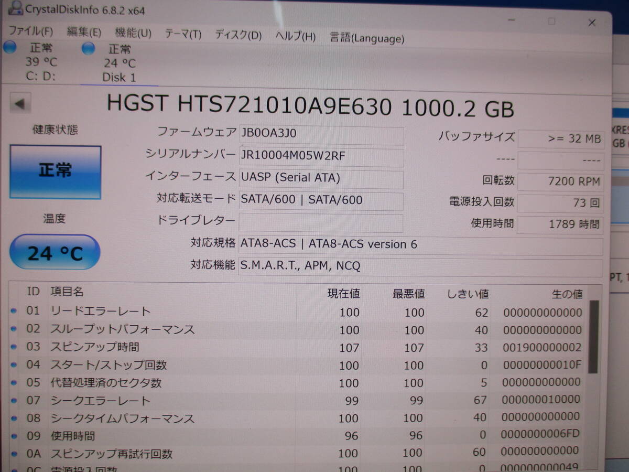The width and height of the screenshot is (629, 472).
Task: Select the 使用時間 attribute row name
Action: tap(72, 436)
